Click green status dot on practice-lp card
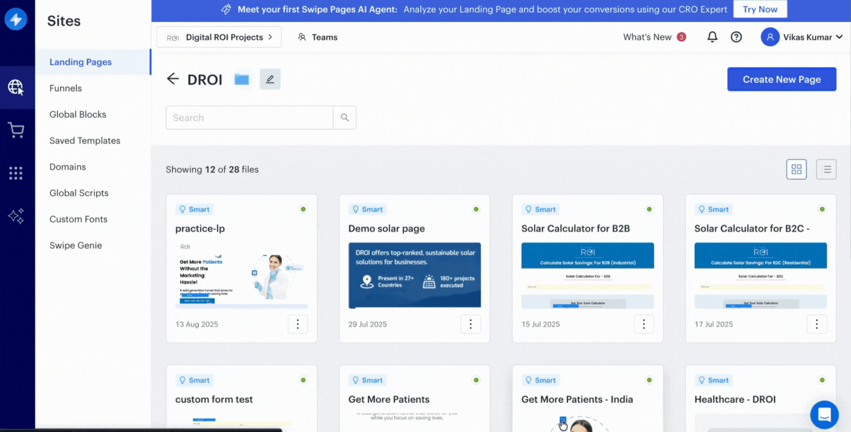This screenshot has height=432, width=851. pyautogui.click(x=303, y=209)
